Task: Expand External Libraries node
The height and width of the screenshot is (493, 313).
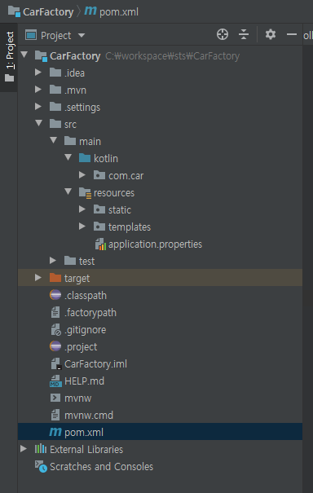Action: [x=24, y=449]
